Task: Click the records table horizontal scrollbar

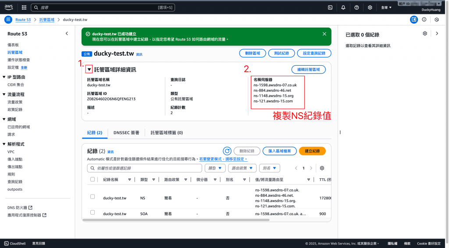Action: coord(176,220)
